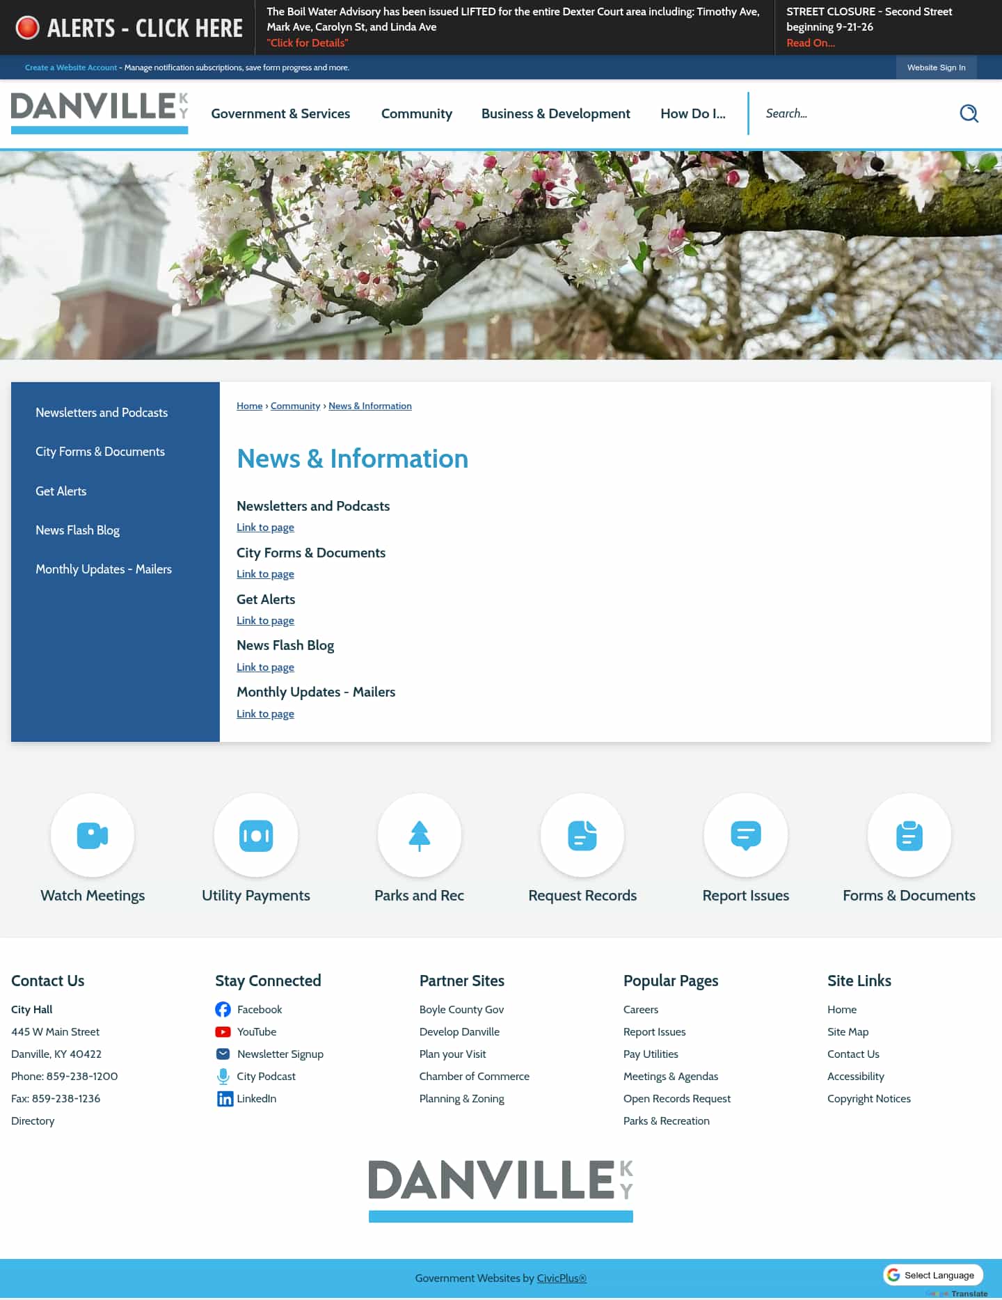Open Careers in Popular Pages
The height and width of the screenshot is (1300, 1002).
(641, 1010)
